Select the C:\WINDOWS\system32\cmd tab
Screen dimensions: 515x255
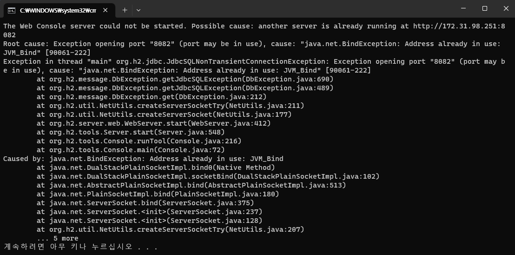tap(58, 10)
